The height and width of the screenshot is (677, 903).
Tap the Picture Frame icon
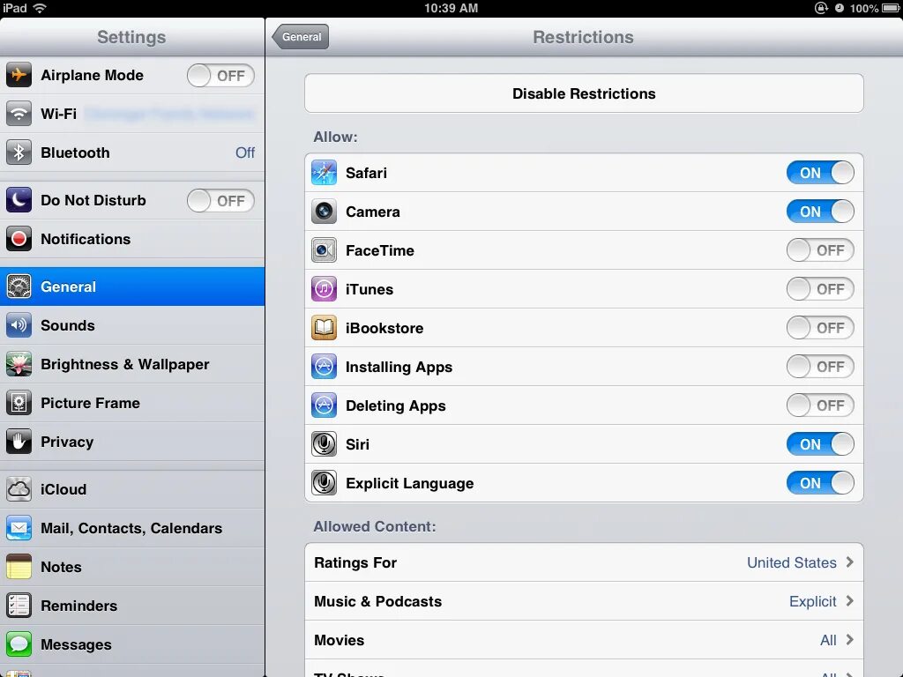tap(19, 403)
